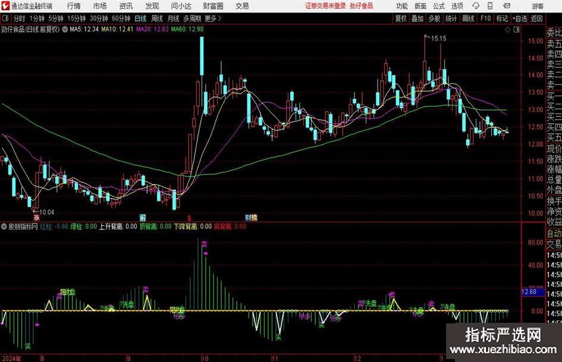
Task: Click the 多股 multi-stock toolbar button
Action: 434,18
